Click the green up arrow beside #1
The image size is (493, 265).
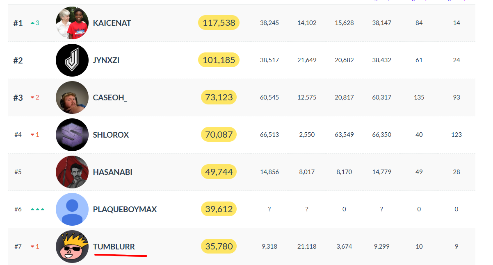pyautogui.click(x=33, y=23)
